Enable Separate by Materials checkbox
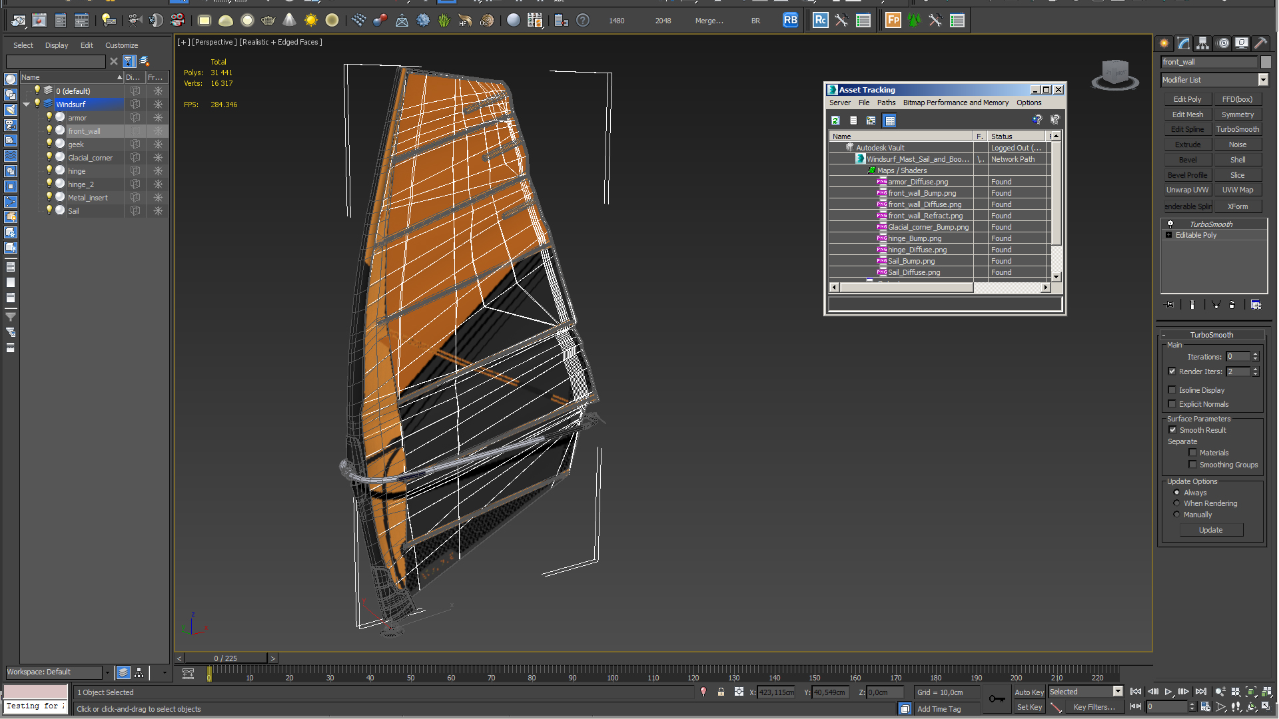 click(1192, 453)
